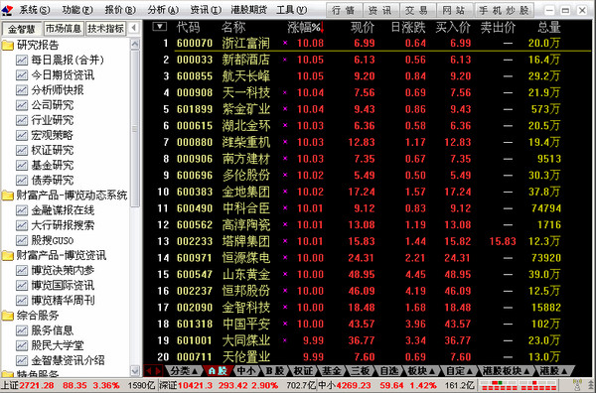Open the 工具(V) menu
Screen dimensions: 596x393
(291, 10)
